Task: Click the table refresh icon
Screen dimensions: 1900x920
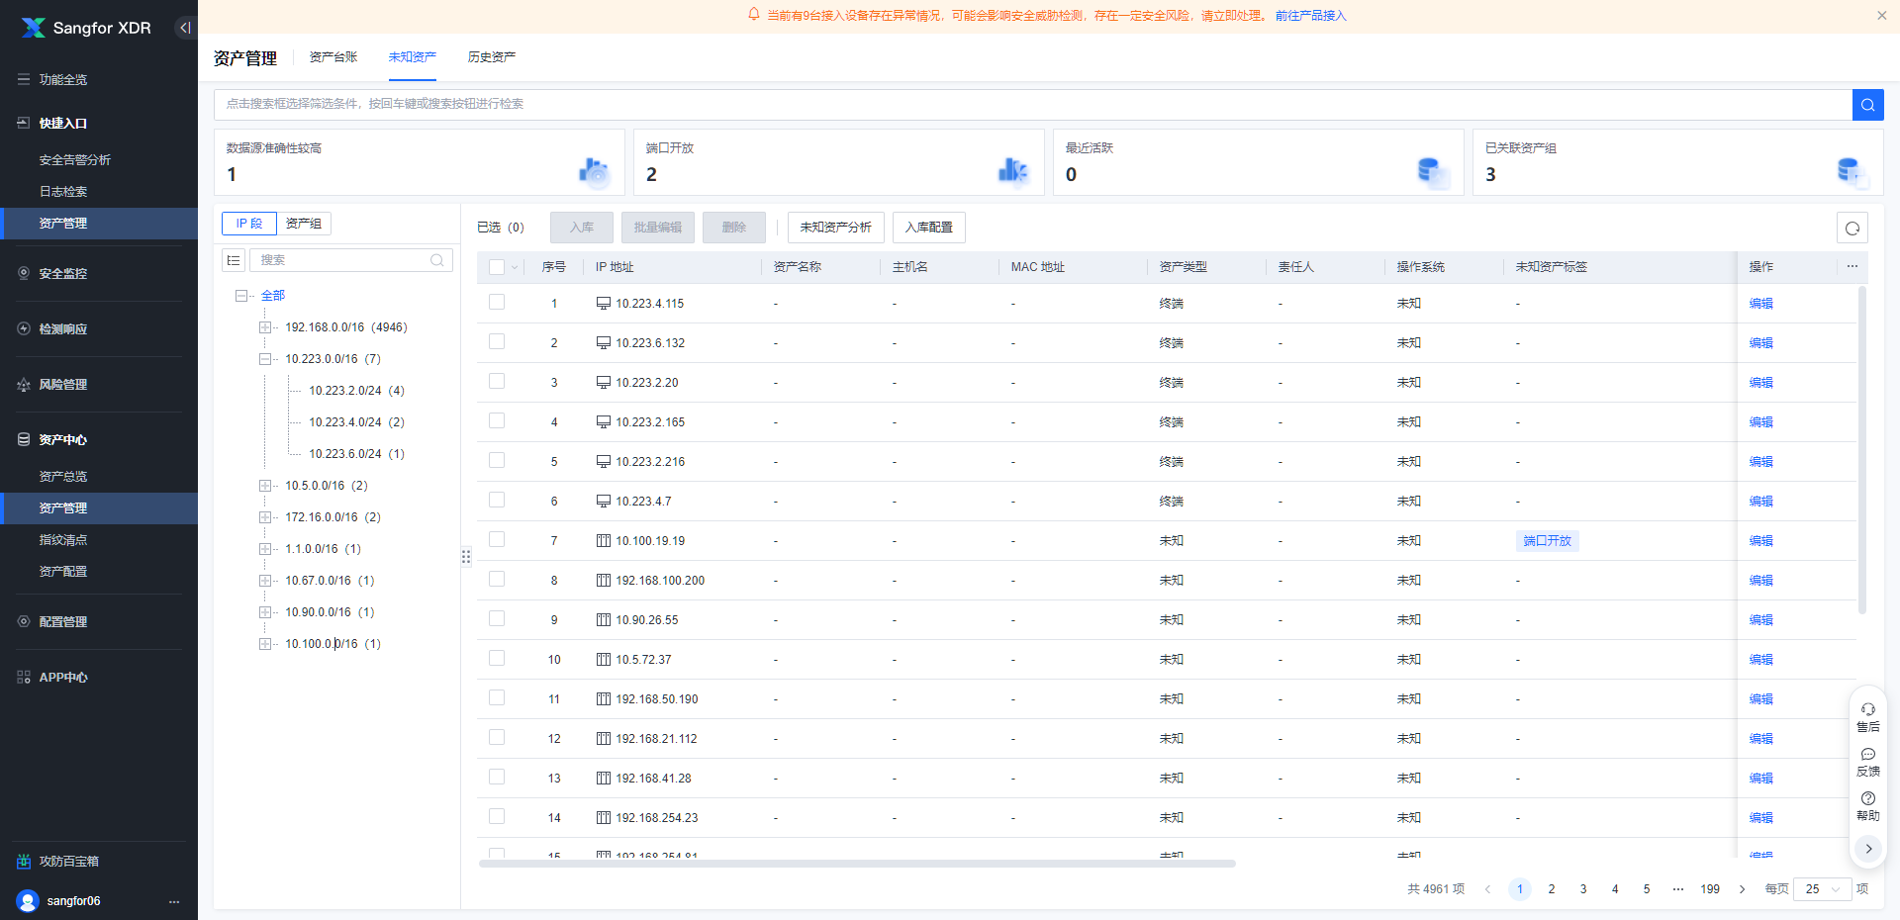Action: 1852,229
